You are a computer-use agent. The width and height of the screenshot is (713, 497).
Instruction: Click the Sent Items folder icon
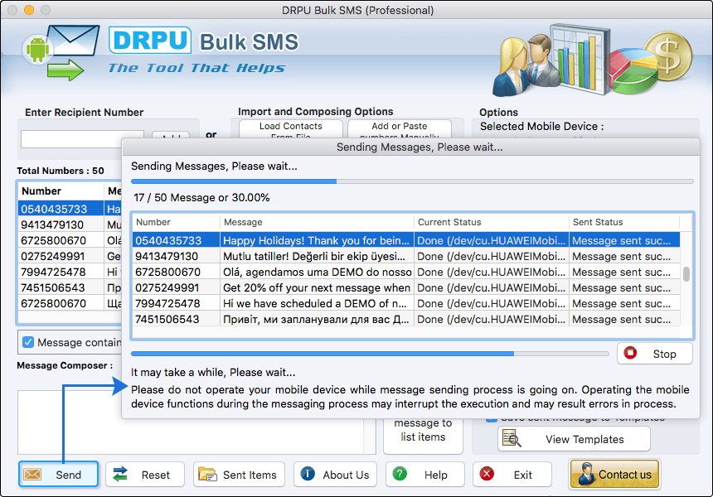207,475
